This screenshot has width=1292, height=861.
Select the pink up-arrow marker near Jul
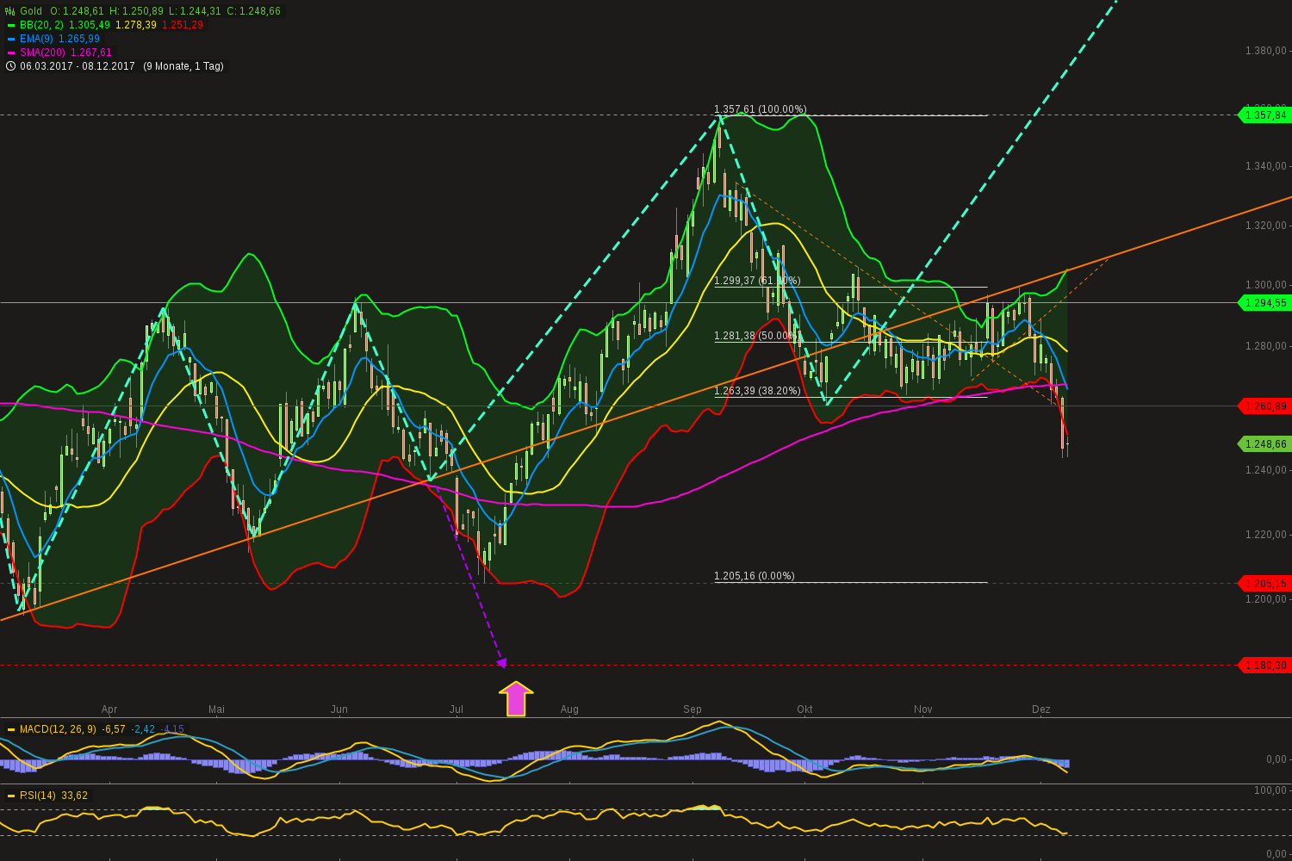coord(516,698)
